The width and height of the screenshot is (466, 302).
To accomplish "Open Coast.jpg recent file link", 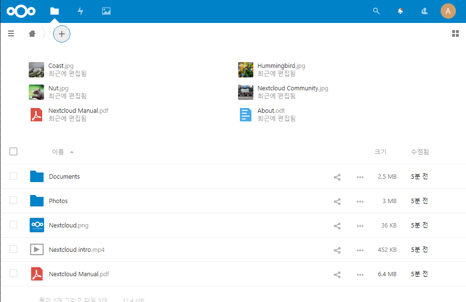I will (61, 66).
